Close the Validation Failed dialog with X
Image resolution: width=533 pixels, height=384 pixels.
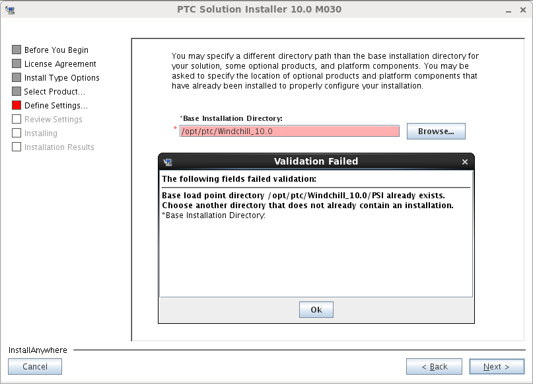pos(465,162)
